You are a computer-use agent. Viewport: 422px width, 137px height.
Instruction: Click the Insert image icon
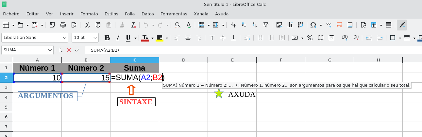(x=279, y=25)
